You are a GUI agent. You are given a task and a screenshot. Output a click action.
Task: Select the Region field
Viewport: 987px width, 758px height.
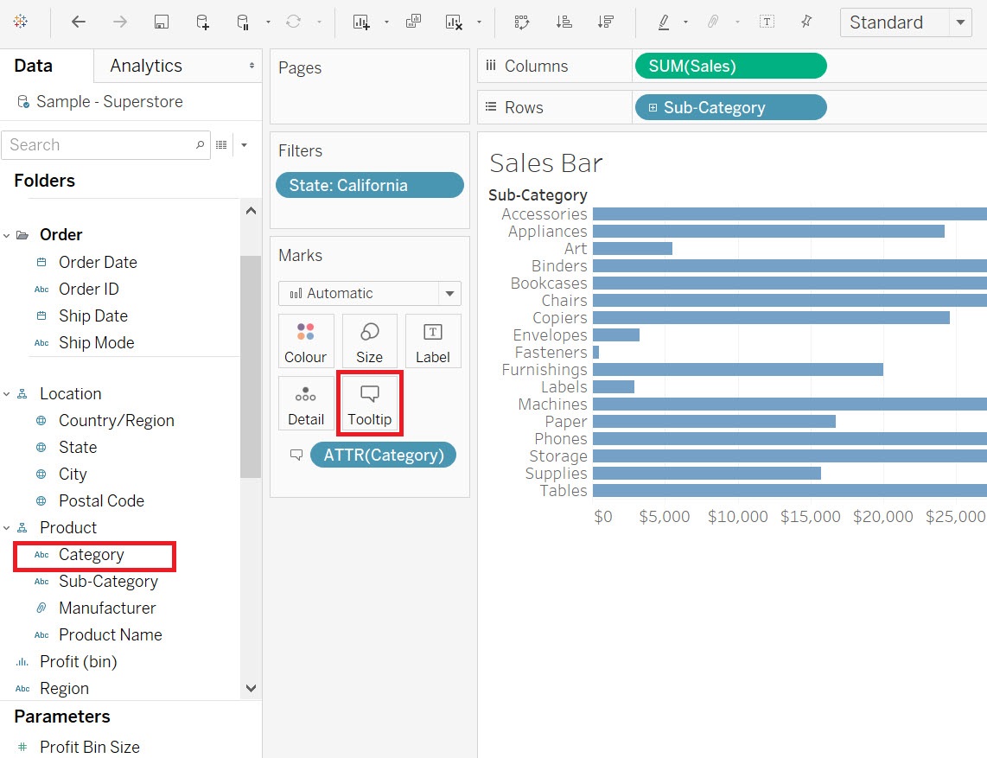[64, 688]
